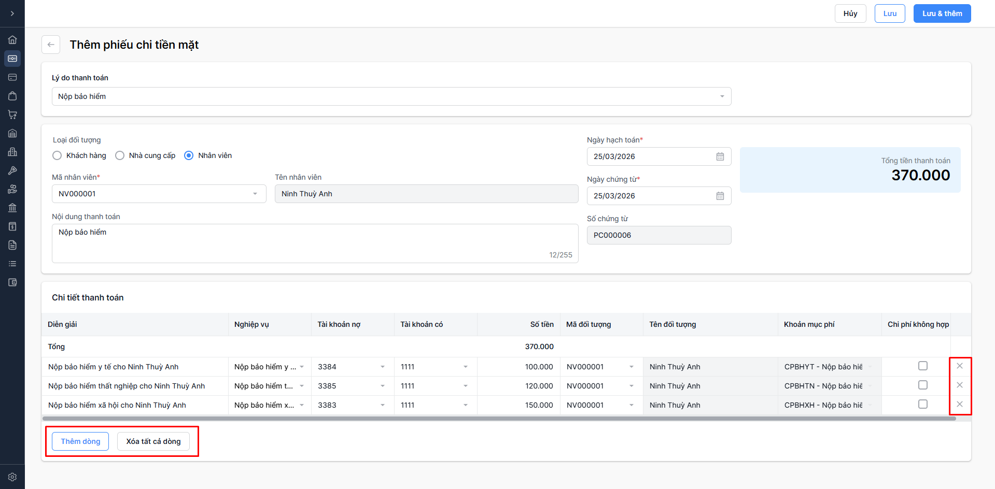The image size is (995, 489).
Task: Click the shopping cart sidebar icon
Action: [12, 114]
